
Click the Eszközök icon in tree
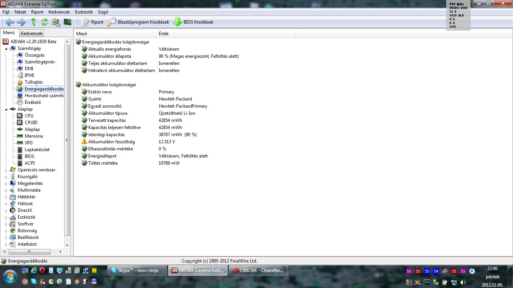13,217
